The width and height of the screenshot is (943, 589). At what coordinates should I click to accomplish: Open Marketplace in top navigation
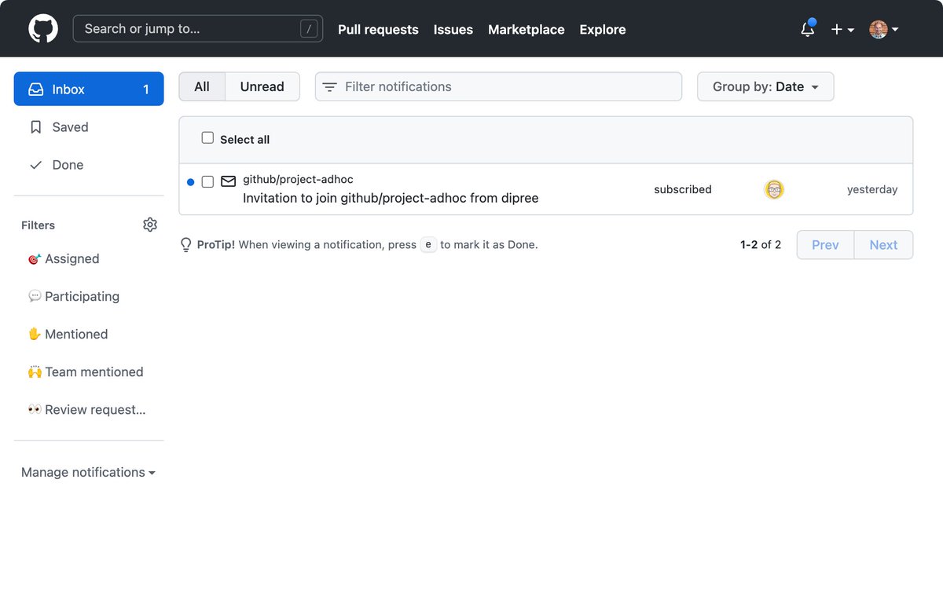pos(527,29)
